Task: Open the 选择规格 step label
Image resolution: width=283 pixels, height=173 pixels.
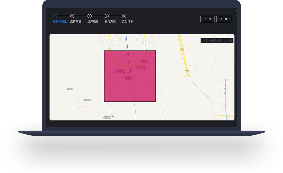Action: click(93, 22)
